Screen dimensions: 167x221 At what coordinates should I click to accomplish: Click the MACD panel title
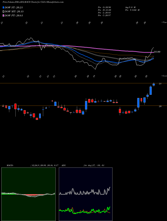pos(10,165)
